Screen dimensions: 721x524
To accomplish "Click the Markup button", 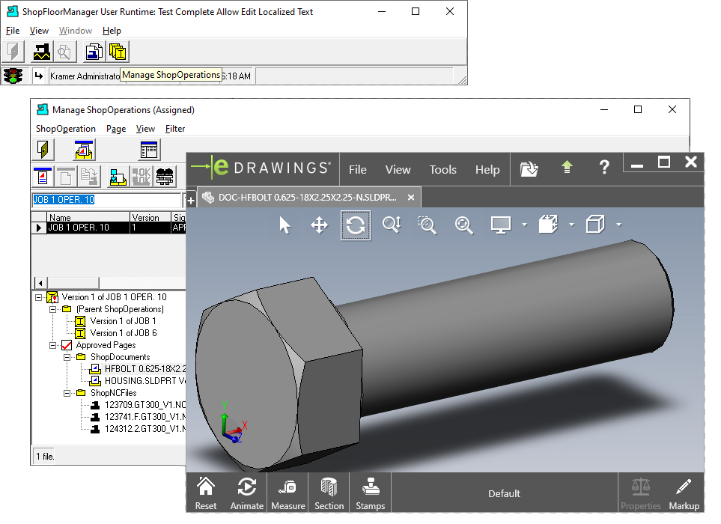I will click(684, 493).
